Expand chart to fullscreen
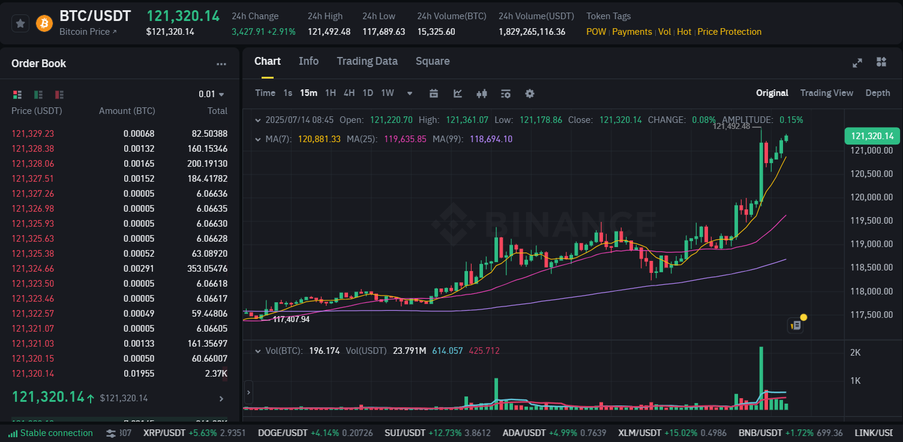Image resolution: width=903 pixels, height=442 pixels. click(x=857, y=62)
